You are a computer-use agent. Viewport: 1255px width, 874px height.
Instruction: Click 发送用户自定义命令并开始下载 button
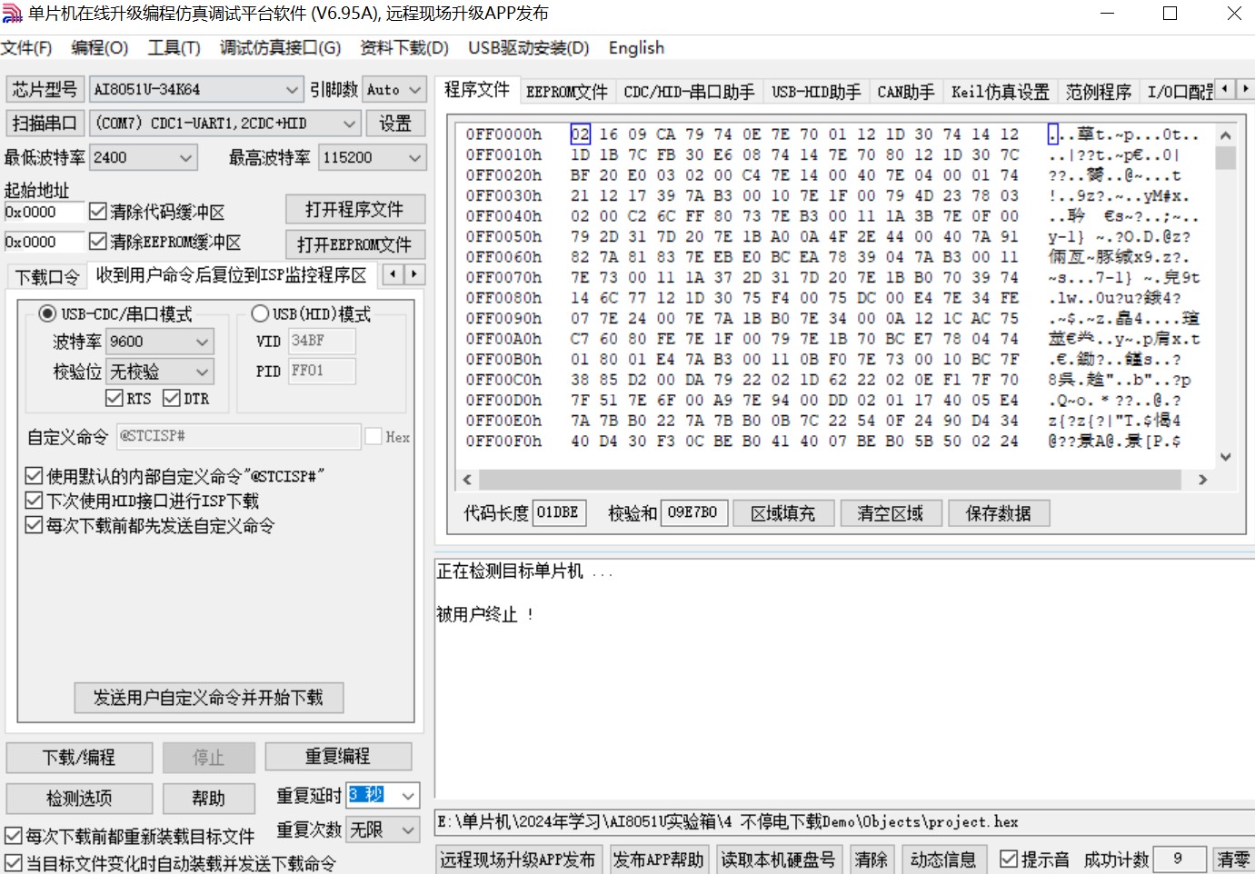click(208, 698)
